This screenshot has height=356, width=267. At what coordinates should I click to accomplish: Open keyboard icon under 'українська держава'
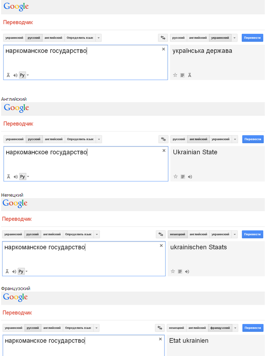[x=182, y=75]
